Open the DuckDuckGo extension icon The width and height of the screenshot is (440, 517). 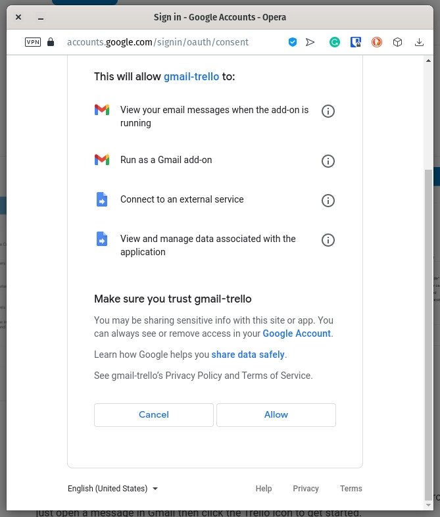tap(376, 42)
